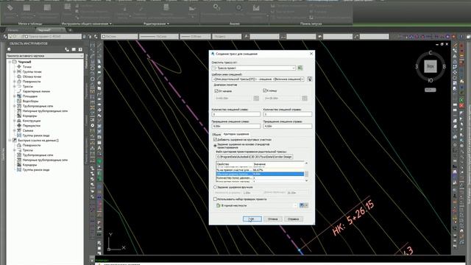Select Точки in the tree
Image resolution: width=471 pixels, height=265 pixels.
click(x=26, y=67)
